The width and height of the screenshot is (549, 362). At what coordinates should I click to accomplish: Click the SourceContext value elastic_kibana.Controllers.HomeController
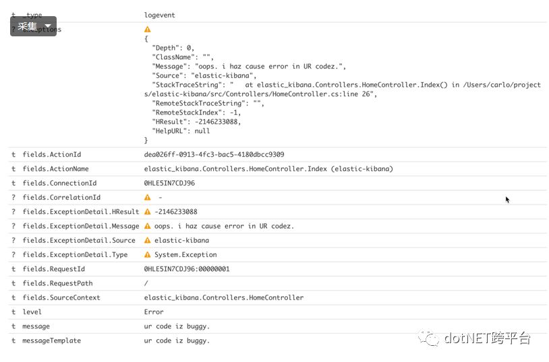tap(224, 297)
